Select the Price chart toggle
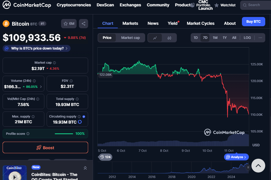271x180 pixels. (107, 38)
